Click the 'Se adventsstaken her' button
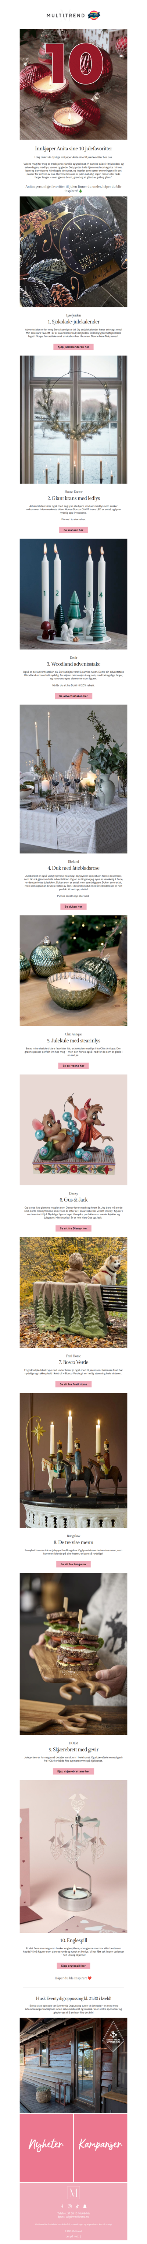Viewport: 147px width, 2244px height. [73, 696]
